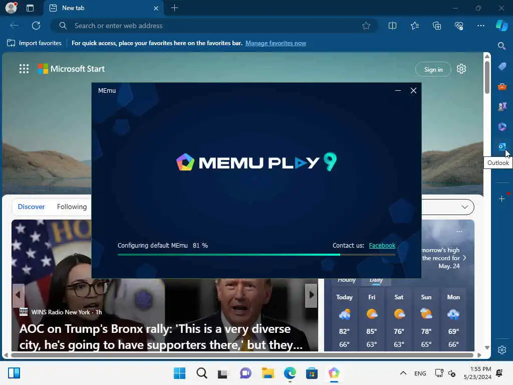Open the Windows Start menu

[x=179, y=373]
